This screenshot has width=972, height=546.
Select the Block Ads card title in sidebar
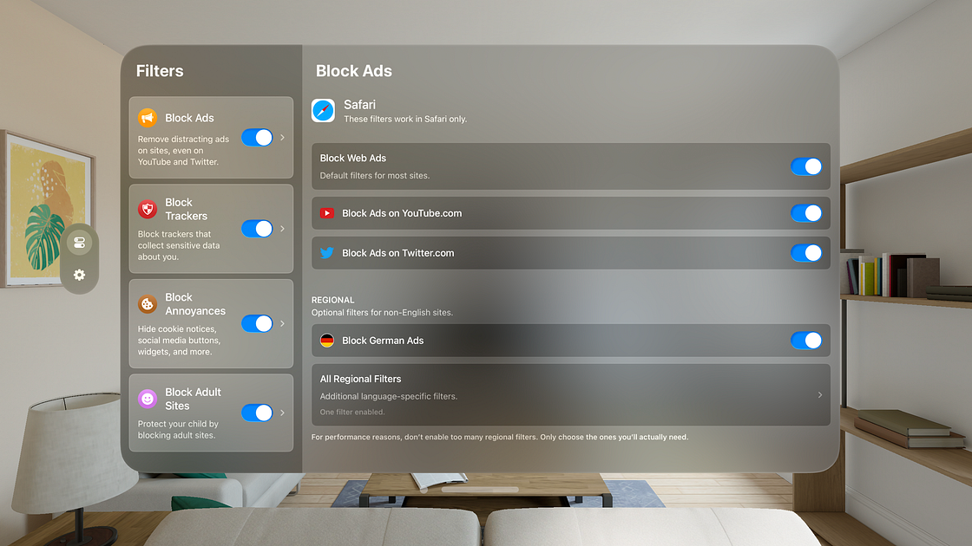189,118
